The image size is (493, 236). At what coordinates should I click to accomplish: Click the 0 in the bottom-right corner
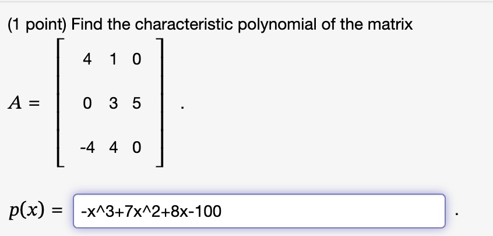136,147
